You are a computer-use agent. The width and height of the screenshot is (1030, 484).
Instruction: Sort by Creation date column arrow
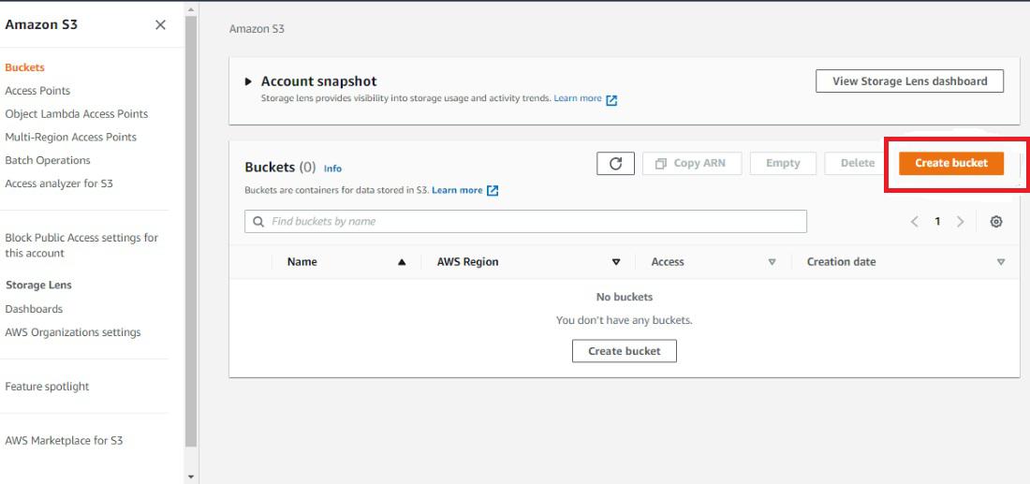[x=1001, y=263]
